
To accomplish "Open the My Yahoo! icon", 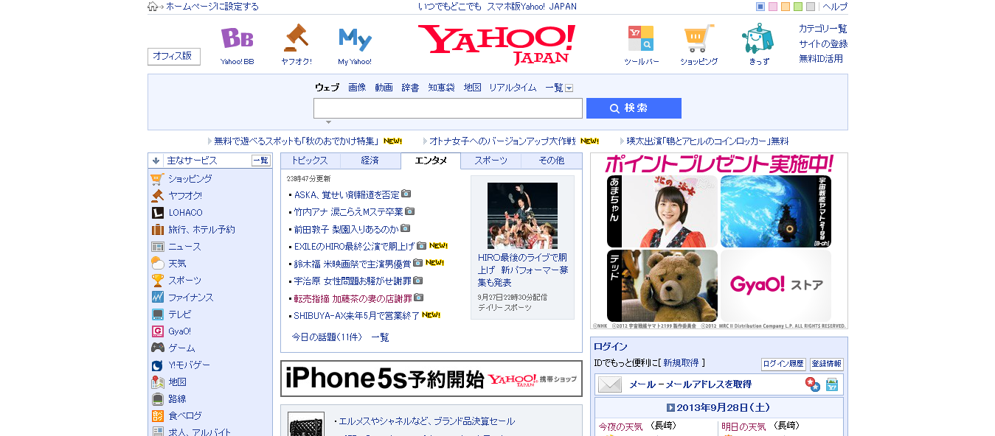I will (x=355, y=39).
